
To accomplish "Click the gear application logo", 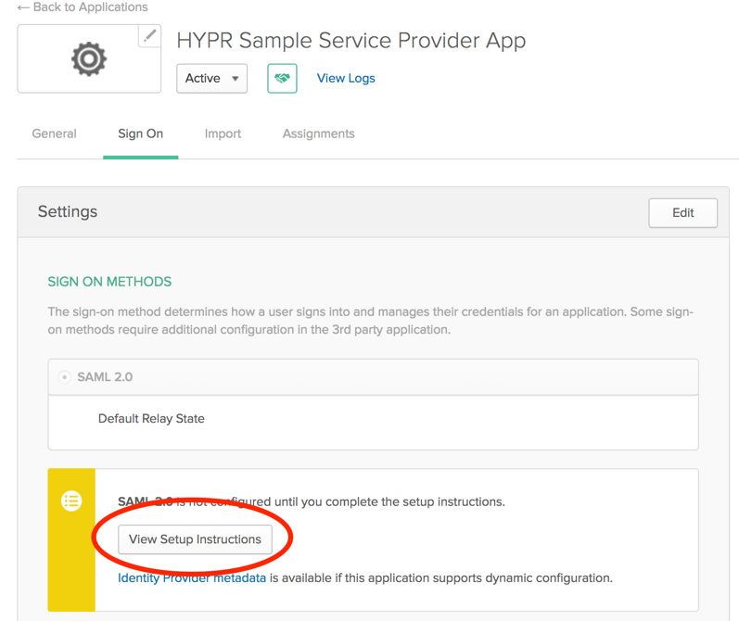I will [x=89, y=59].
